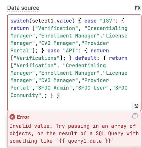Screen dimensions: 142x148
Task: Click the Invalid value error message text
Action: 74,133
